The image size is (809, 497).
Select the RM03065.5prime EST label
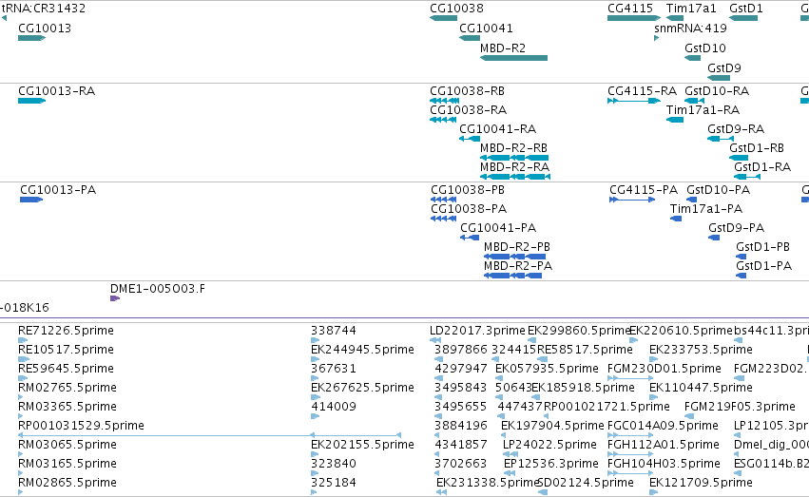pyautogui.click(x=67, y=445)
